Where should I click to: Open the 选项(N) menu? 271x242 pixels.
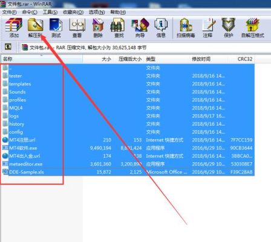click(97, 12)
